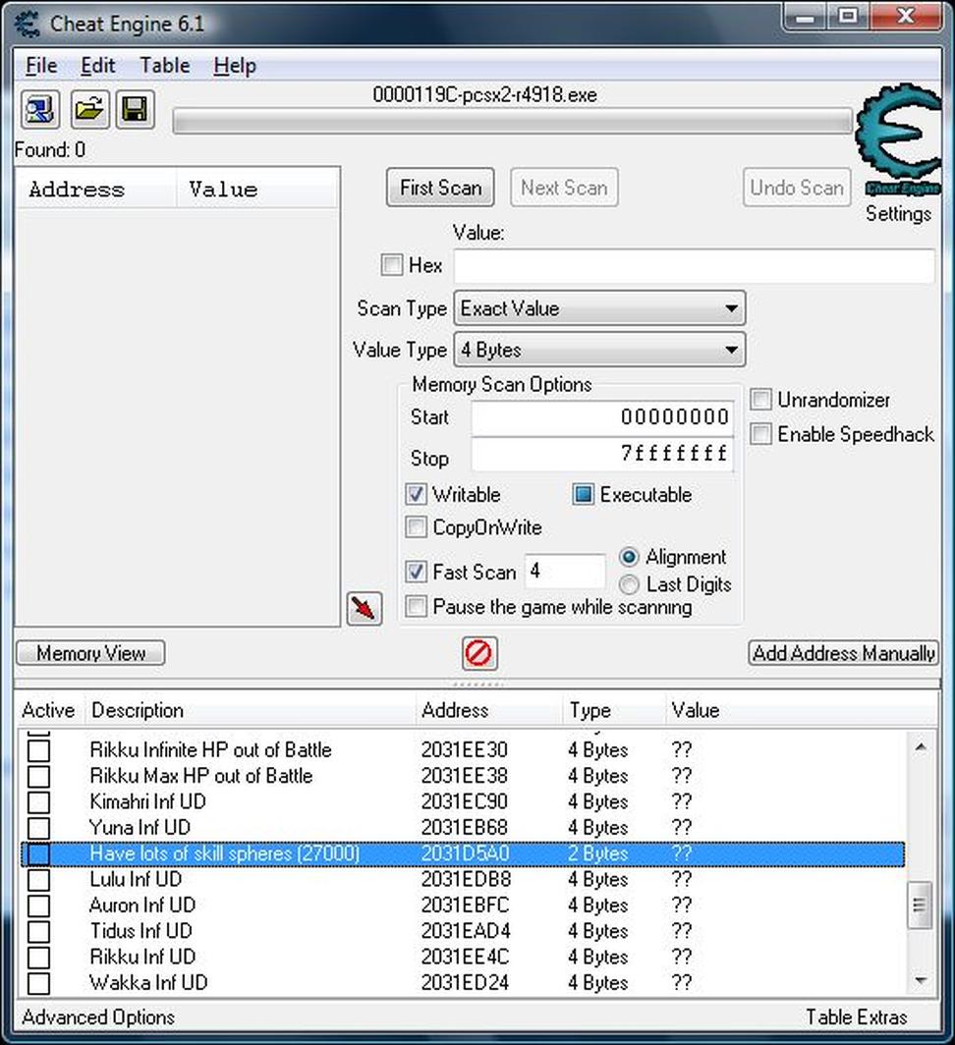Click the Value input field
The height and width of the screenshot is (1045, 955).
(x=695, y=266)
